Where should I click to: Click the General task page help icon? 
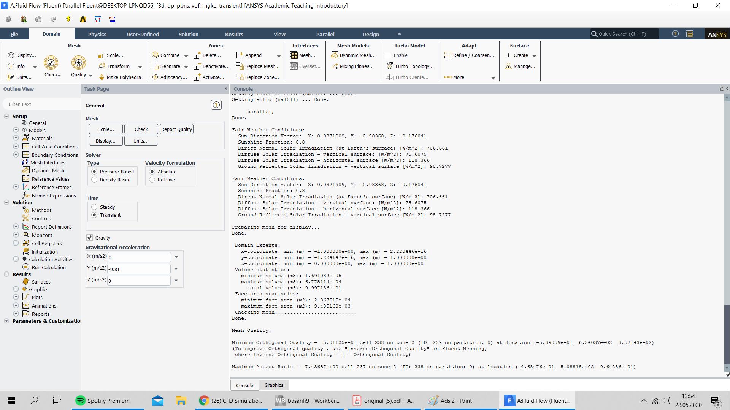(216, 105)
